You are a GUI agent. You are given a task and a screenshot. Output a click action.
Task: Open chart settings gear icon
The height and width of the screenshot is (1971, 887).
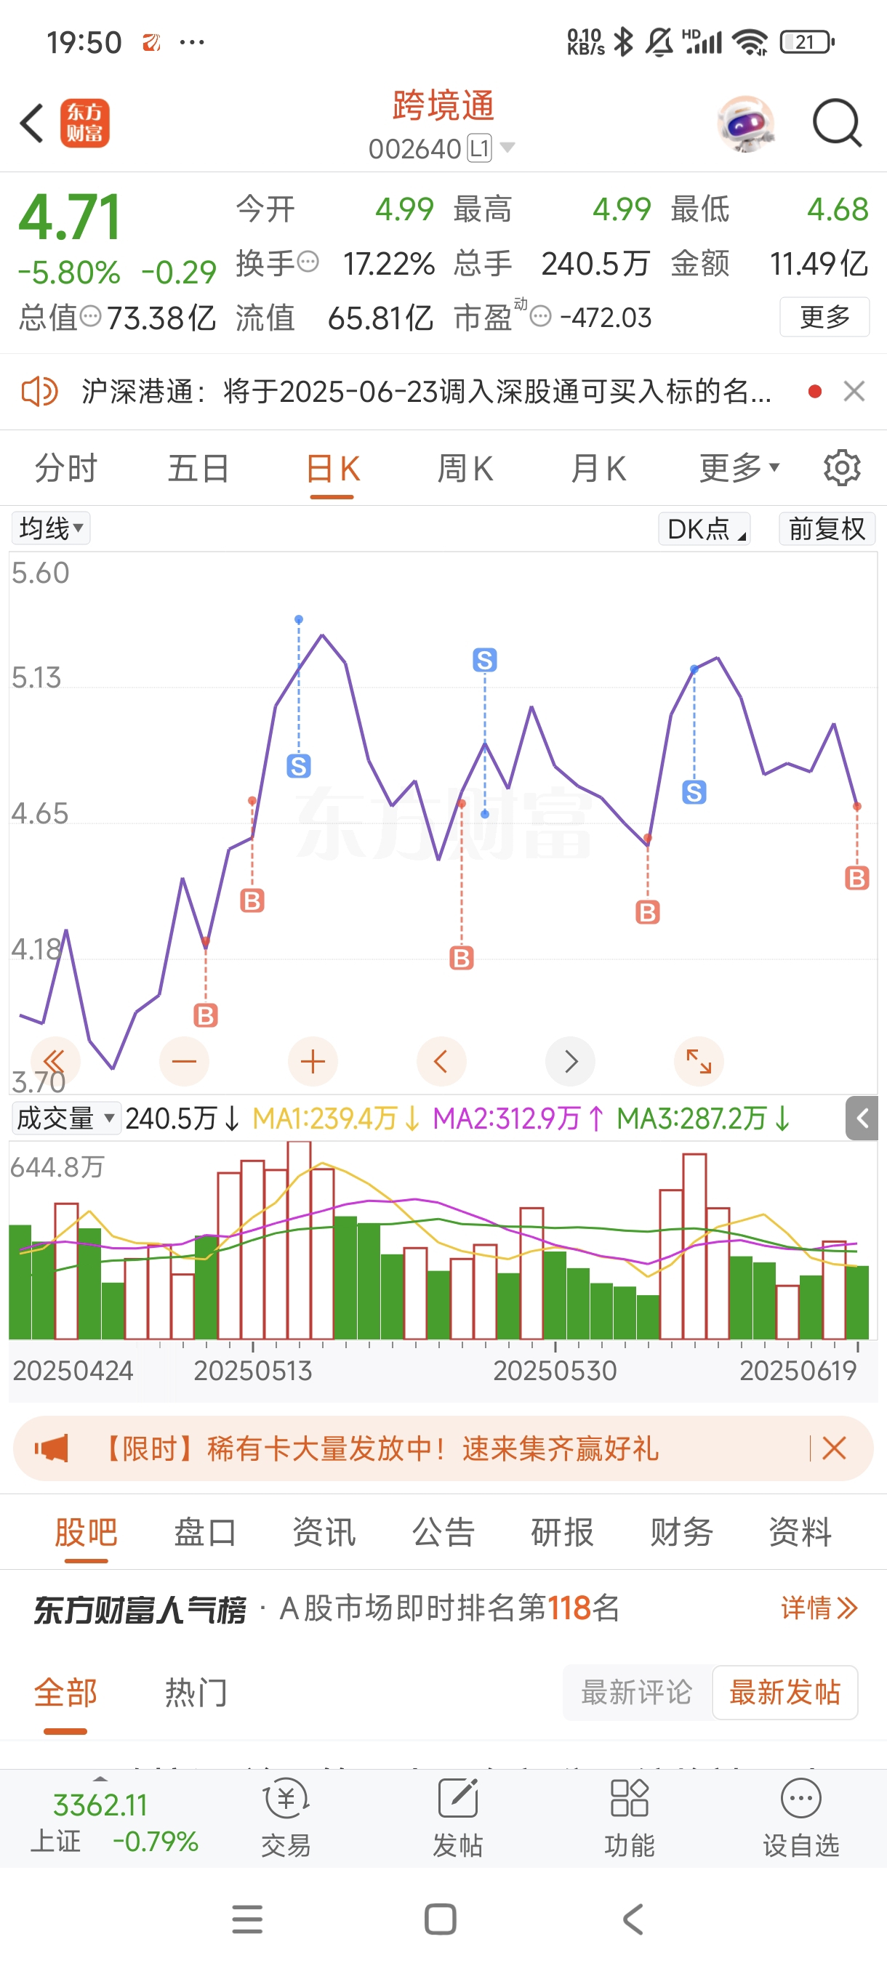(842, 467)
